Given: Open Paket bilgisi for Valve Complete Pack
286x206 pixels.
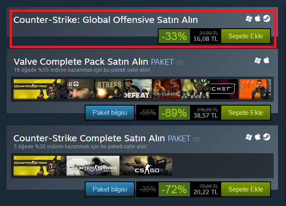Looking at the screenshot, I should pos(110,113).
